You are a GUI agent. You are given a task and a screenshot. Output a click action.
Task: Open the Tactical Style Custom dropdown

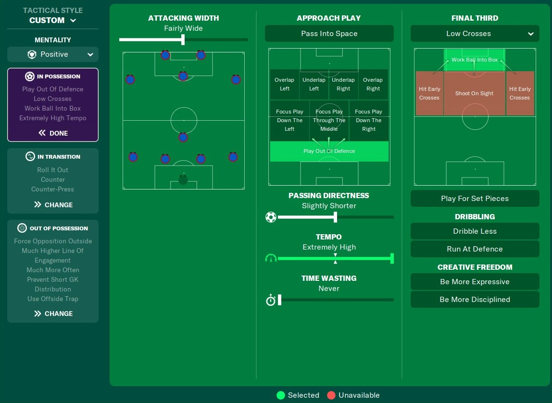[x=53, y=20]
